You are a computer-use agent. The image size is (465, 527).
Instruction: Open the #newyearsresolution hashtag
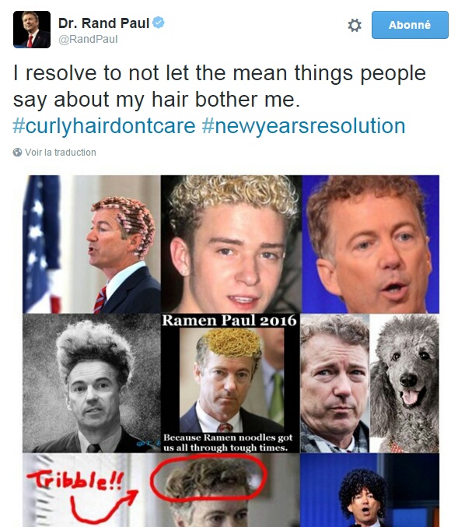304,126
